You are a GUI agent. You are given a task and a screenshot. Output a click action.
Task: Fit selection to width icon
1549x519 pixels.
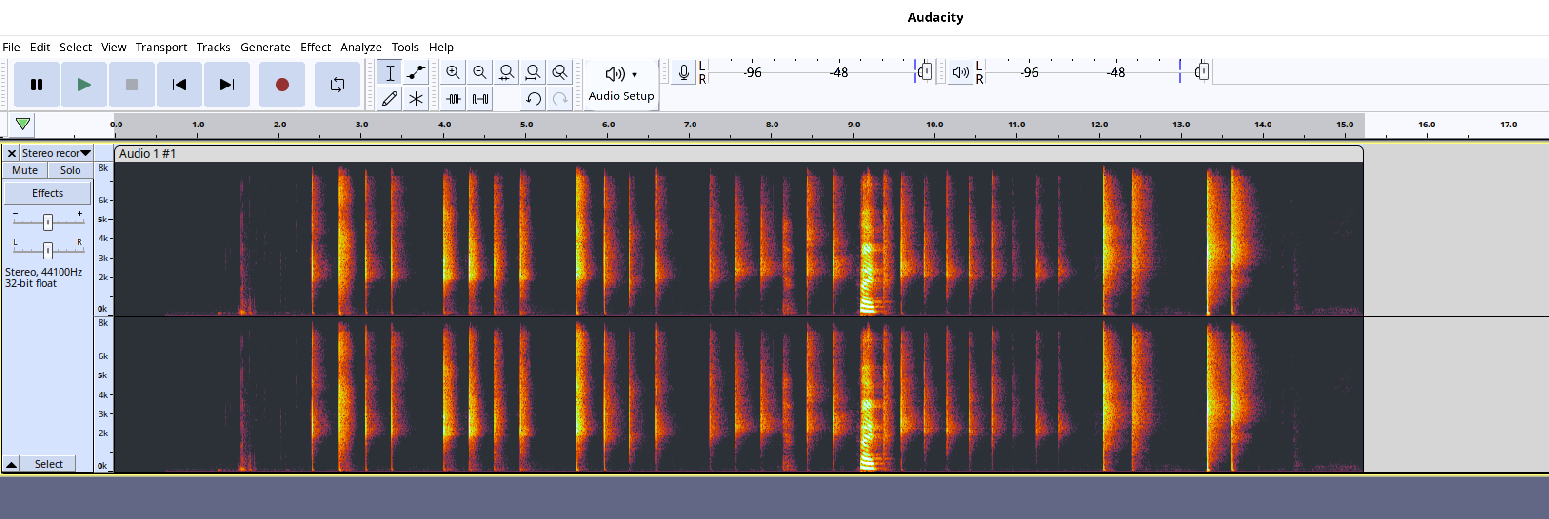506,73
